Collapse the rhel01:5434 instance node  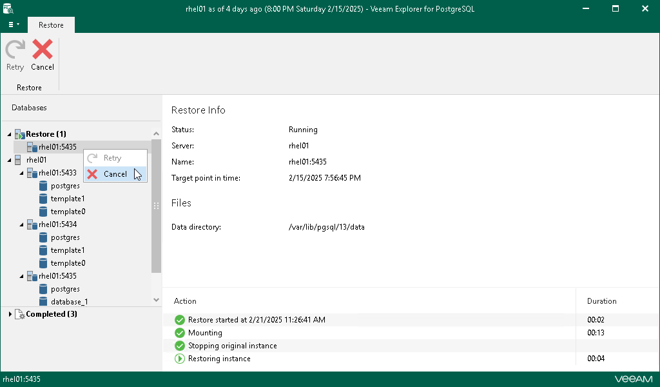21,225
